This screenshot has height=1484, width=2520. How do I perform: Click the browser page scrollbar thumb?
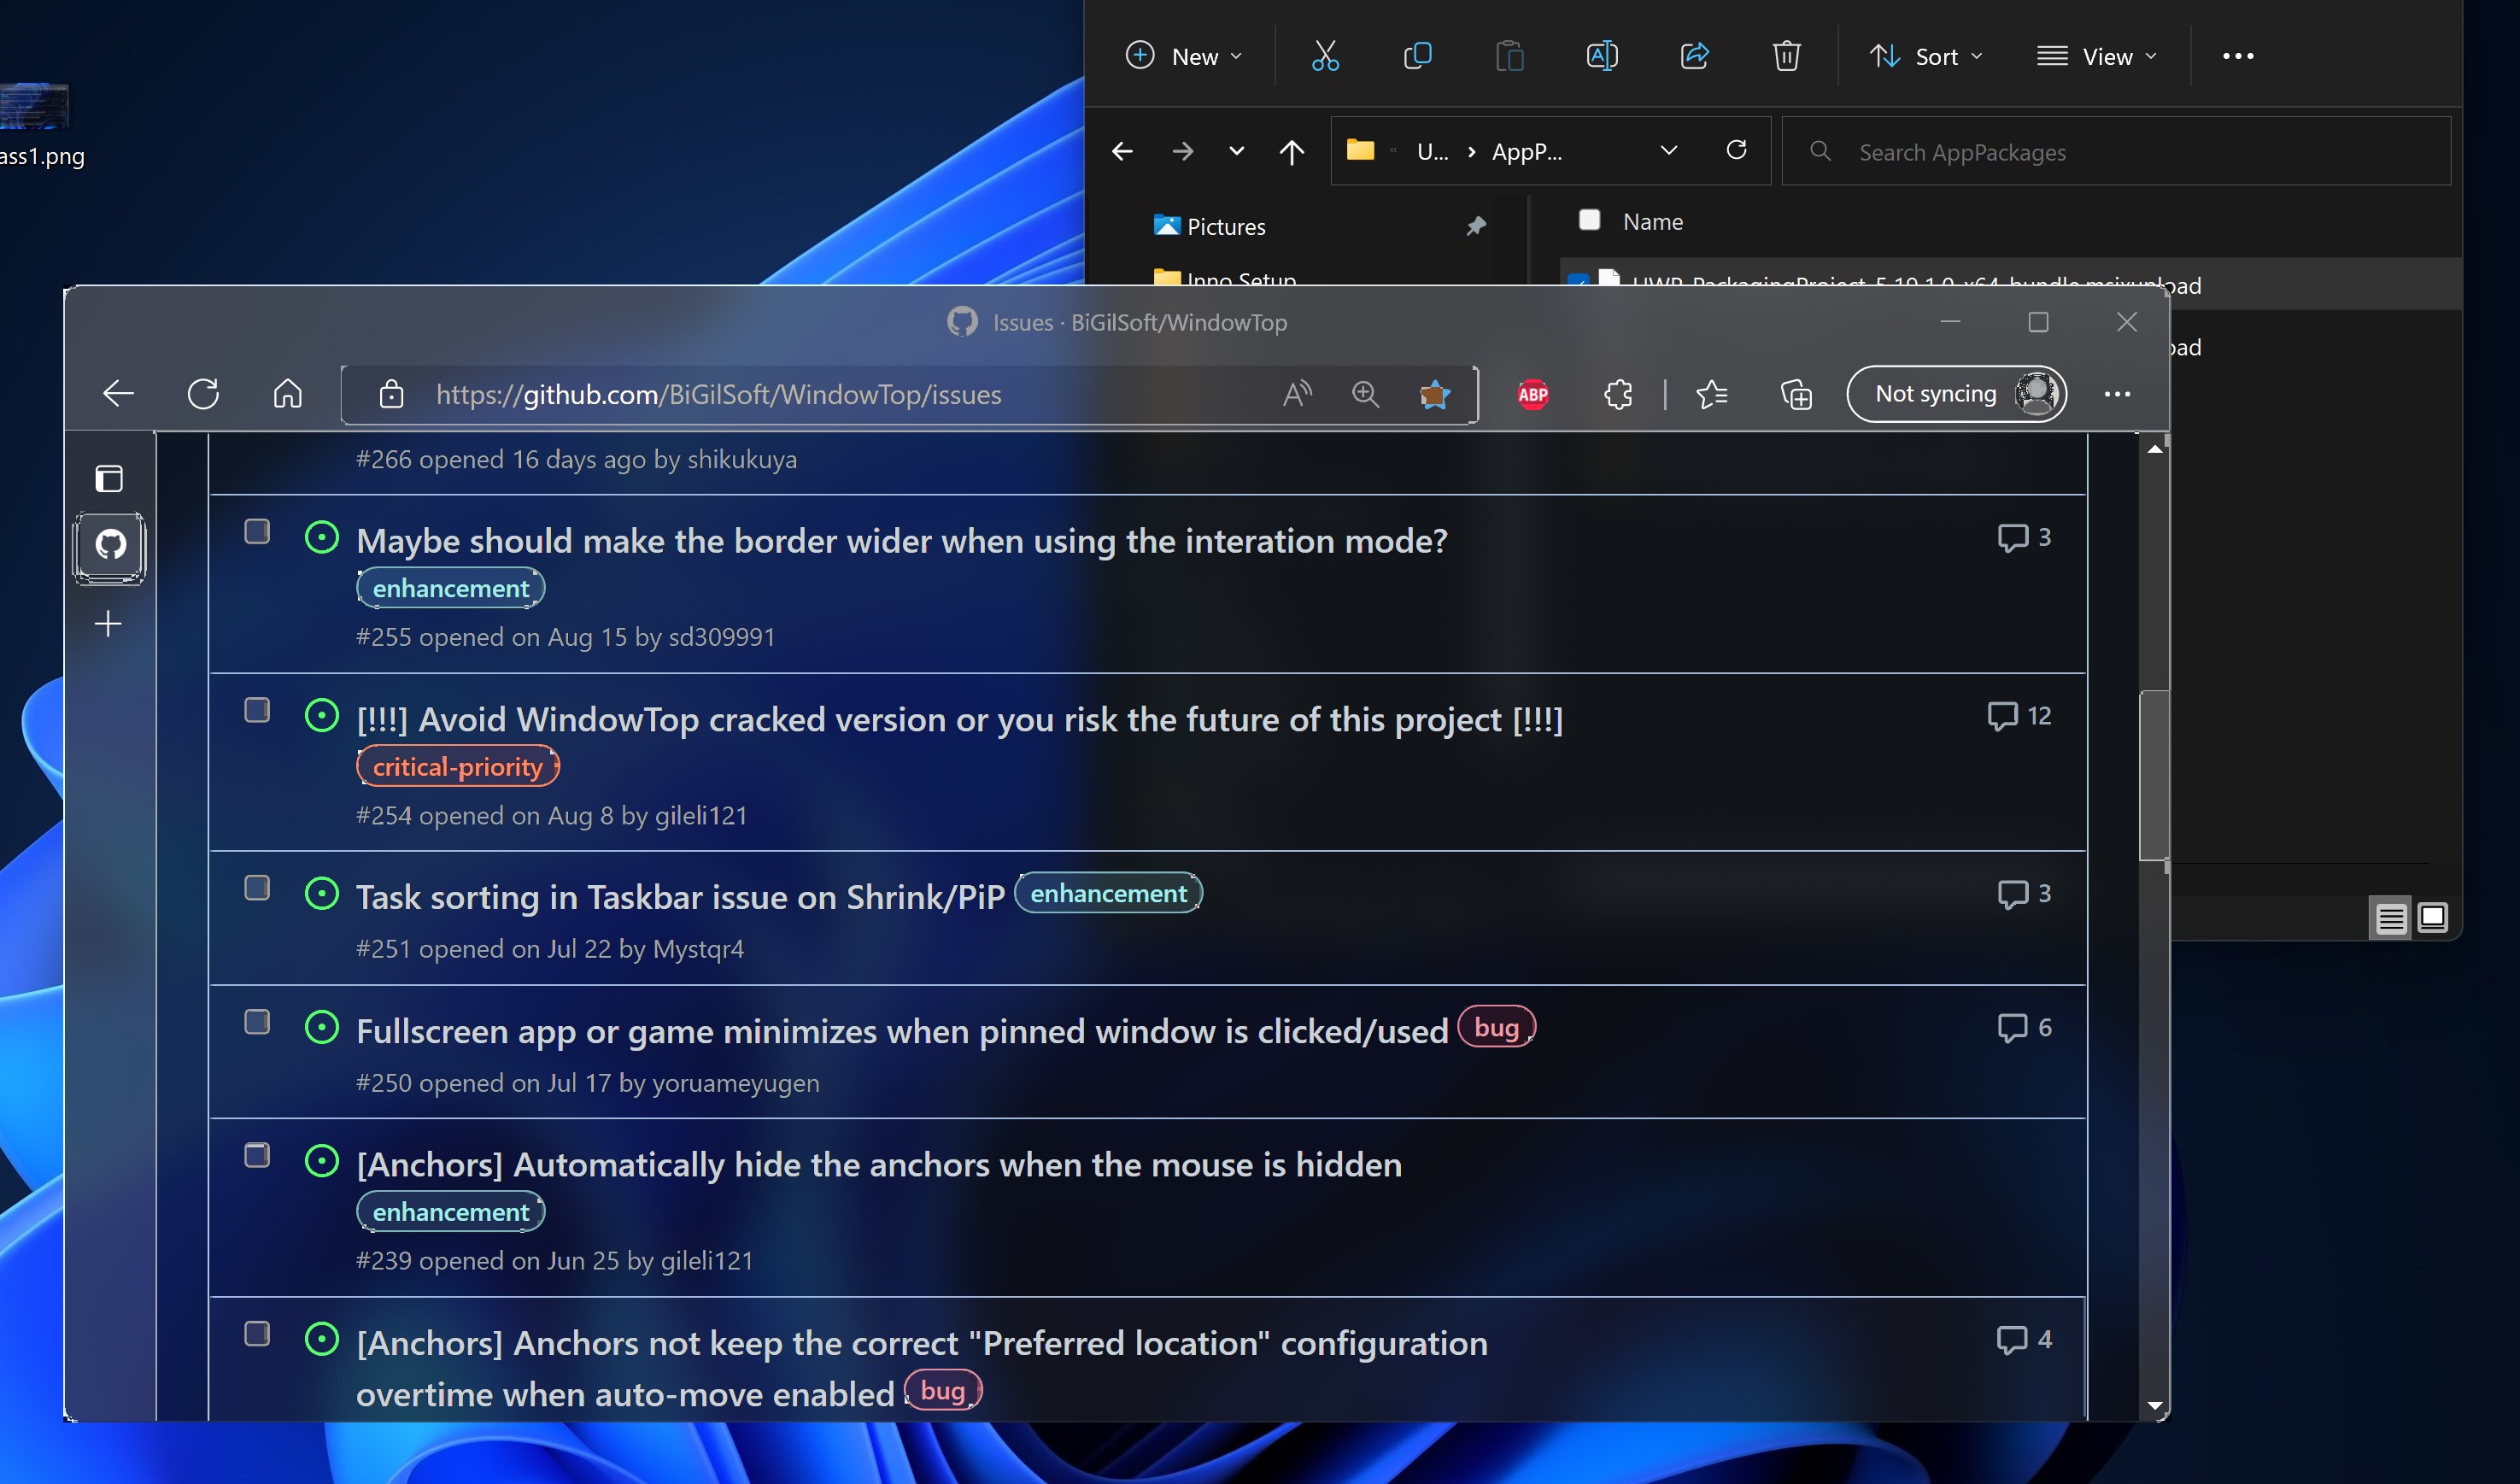[2154, 775]
